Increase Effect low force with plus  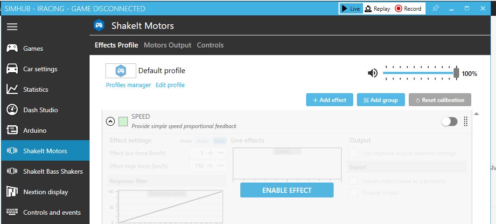click(210, 153)
